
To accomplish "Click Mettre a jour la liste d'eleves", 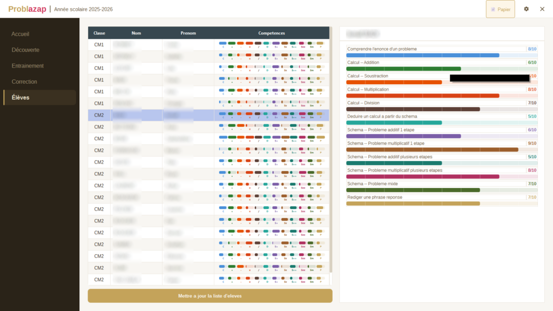I will tap(210, 296).
